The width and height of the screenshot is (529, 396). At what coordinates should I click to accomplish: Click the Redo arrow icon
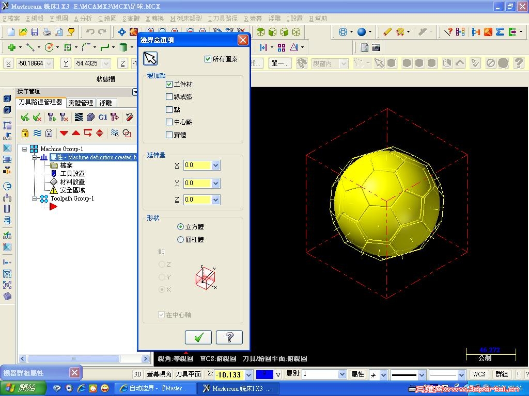click(102, 32)
